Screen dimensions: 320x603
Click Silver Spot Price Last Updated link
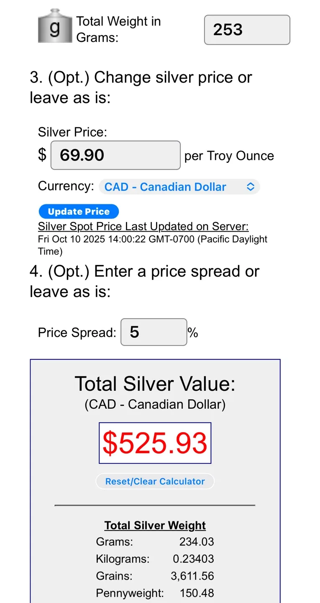coord(143,227)
